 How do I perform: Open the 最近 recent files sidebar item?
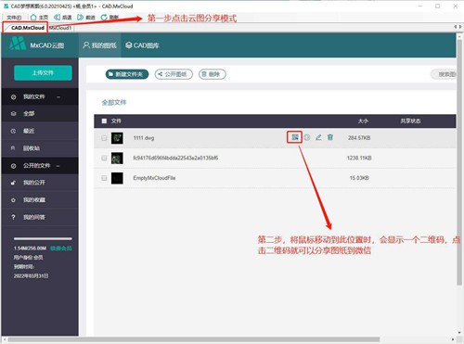click(x=40, y=131)
